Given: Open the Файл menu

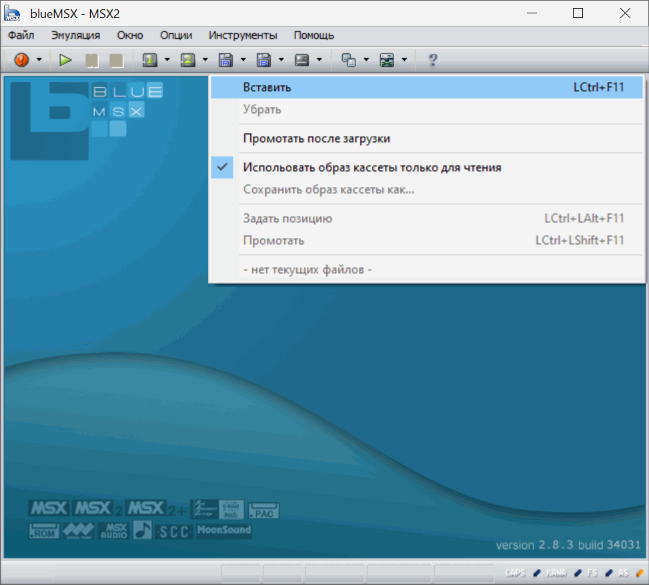Looking at the screenshot, I should tap(21, 35).
